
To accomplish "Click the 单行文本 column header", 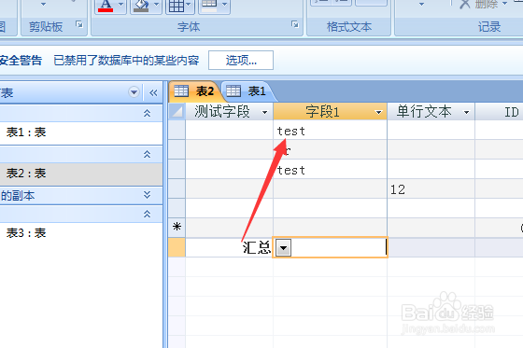I will (x=424, y=112).
